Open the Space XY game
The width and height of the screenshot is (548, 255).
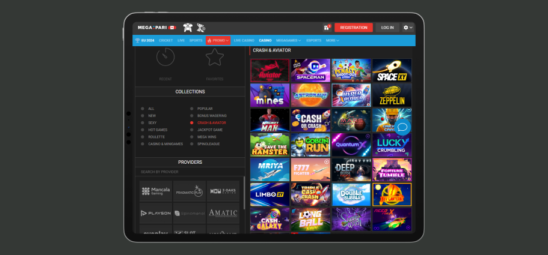tap(392, 70)
